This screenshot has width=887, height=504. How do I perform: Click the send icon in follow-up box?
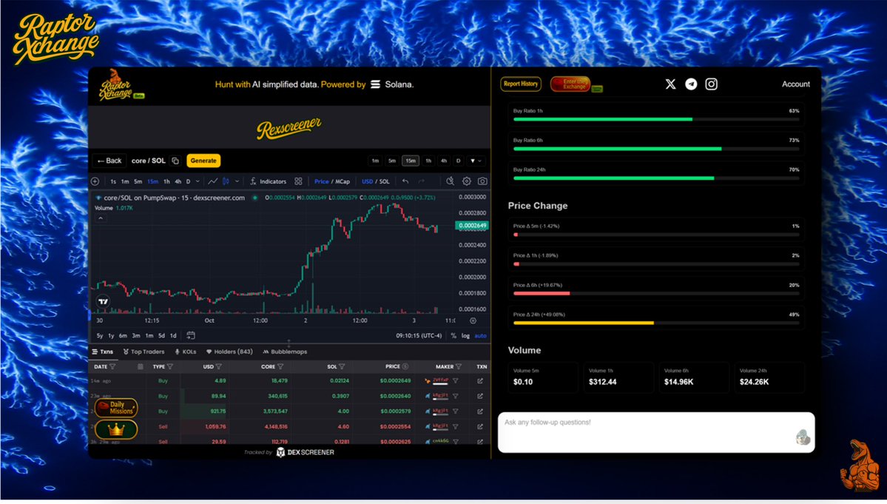click(802, 437)
